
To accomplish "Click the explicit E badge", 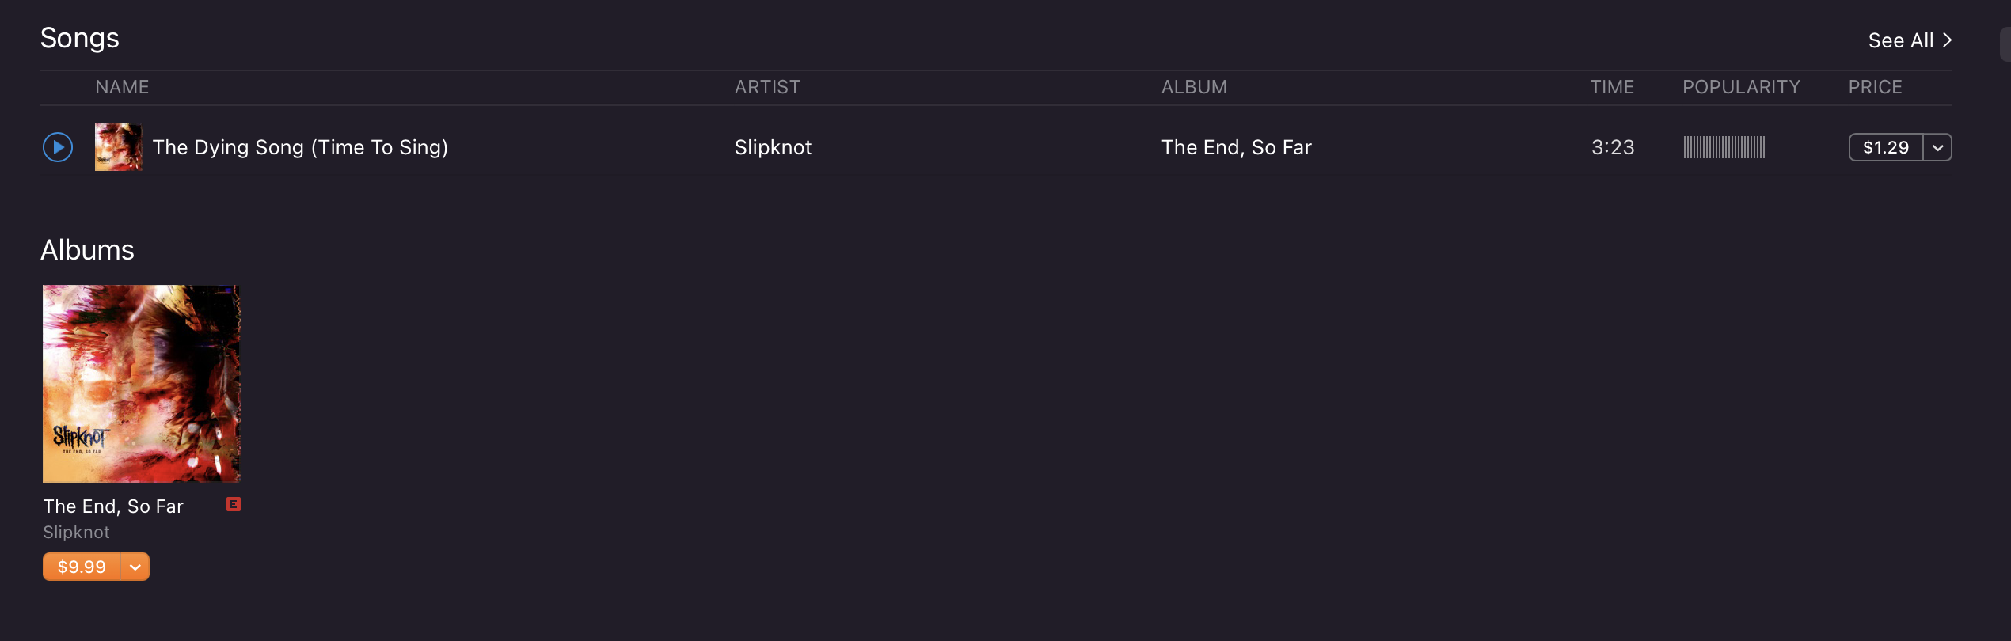I will coord(234,504).
